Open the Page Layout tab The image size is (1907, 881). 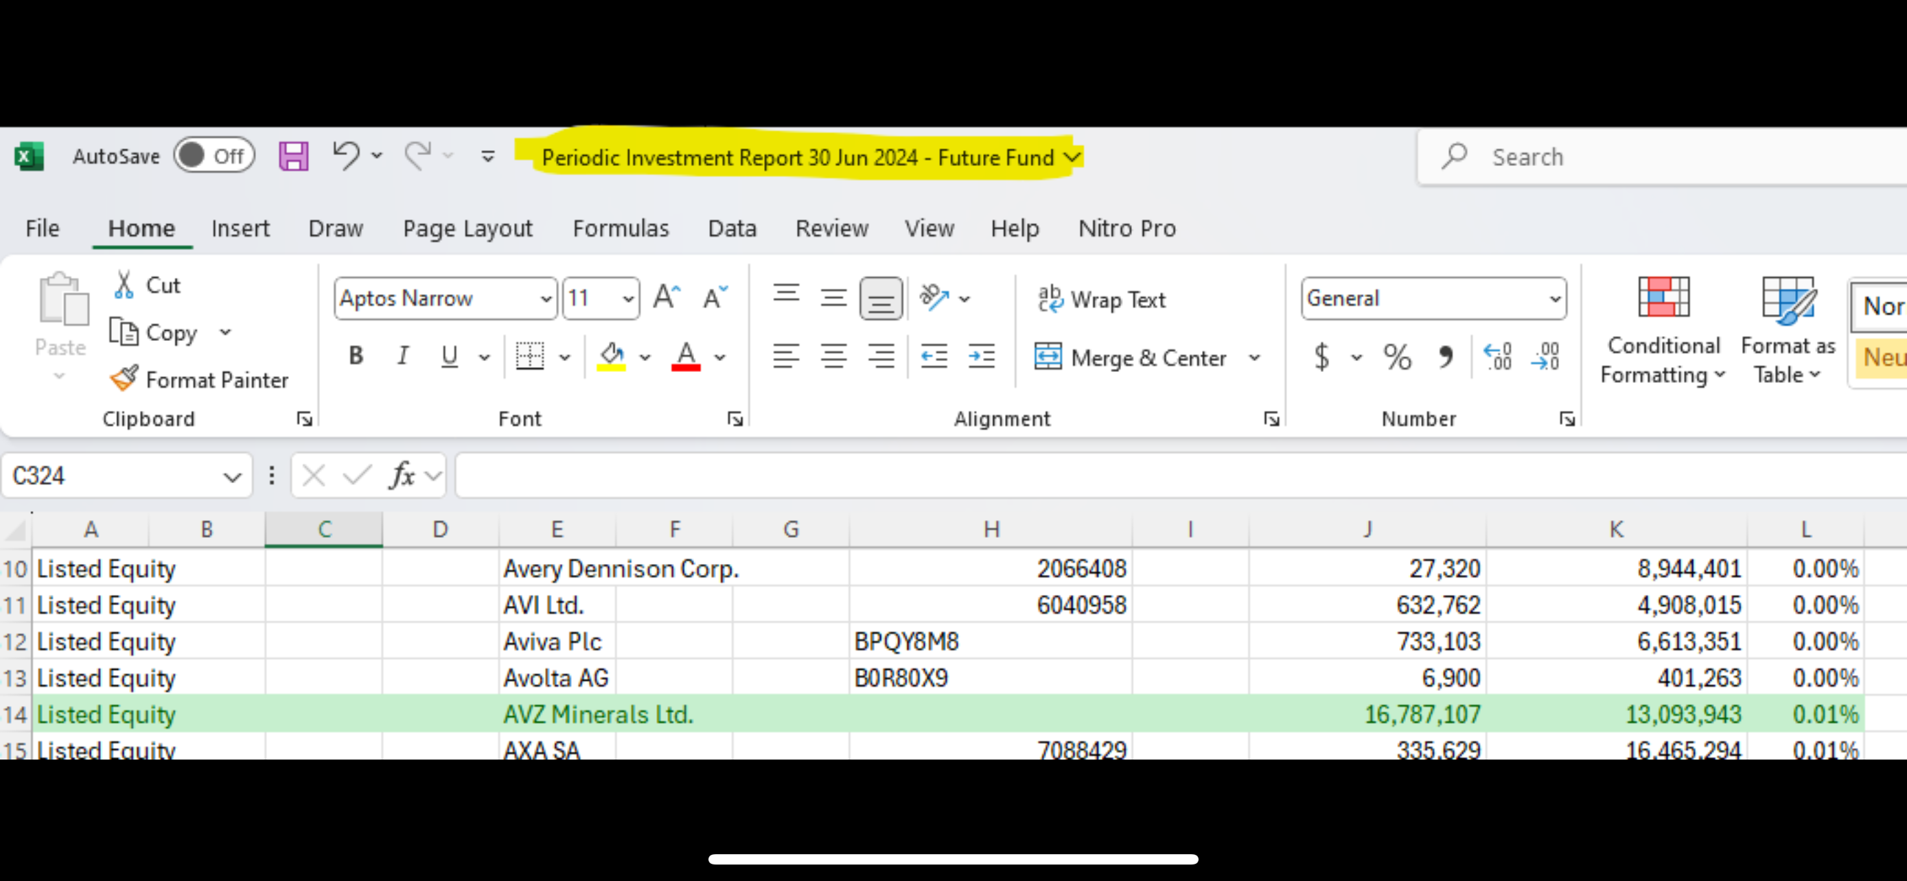tap(467, 228)
